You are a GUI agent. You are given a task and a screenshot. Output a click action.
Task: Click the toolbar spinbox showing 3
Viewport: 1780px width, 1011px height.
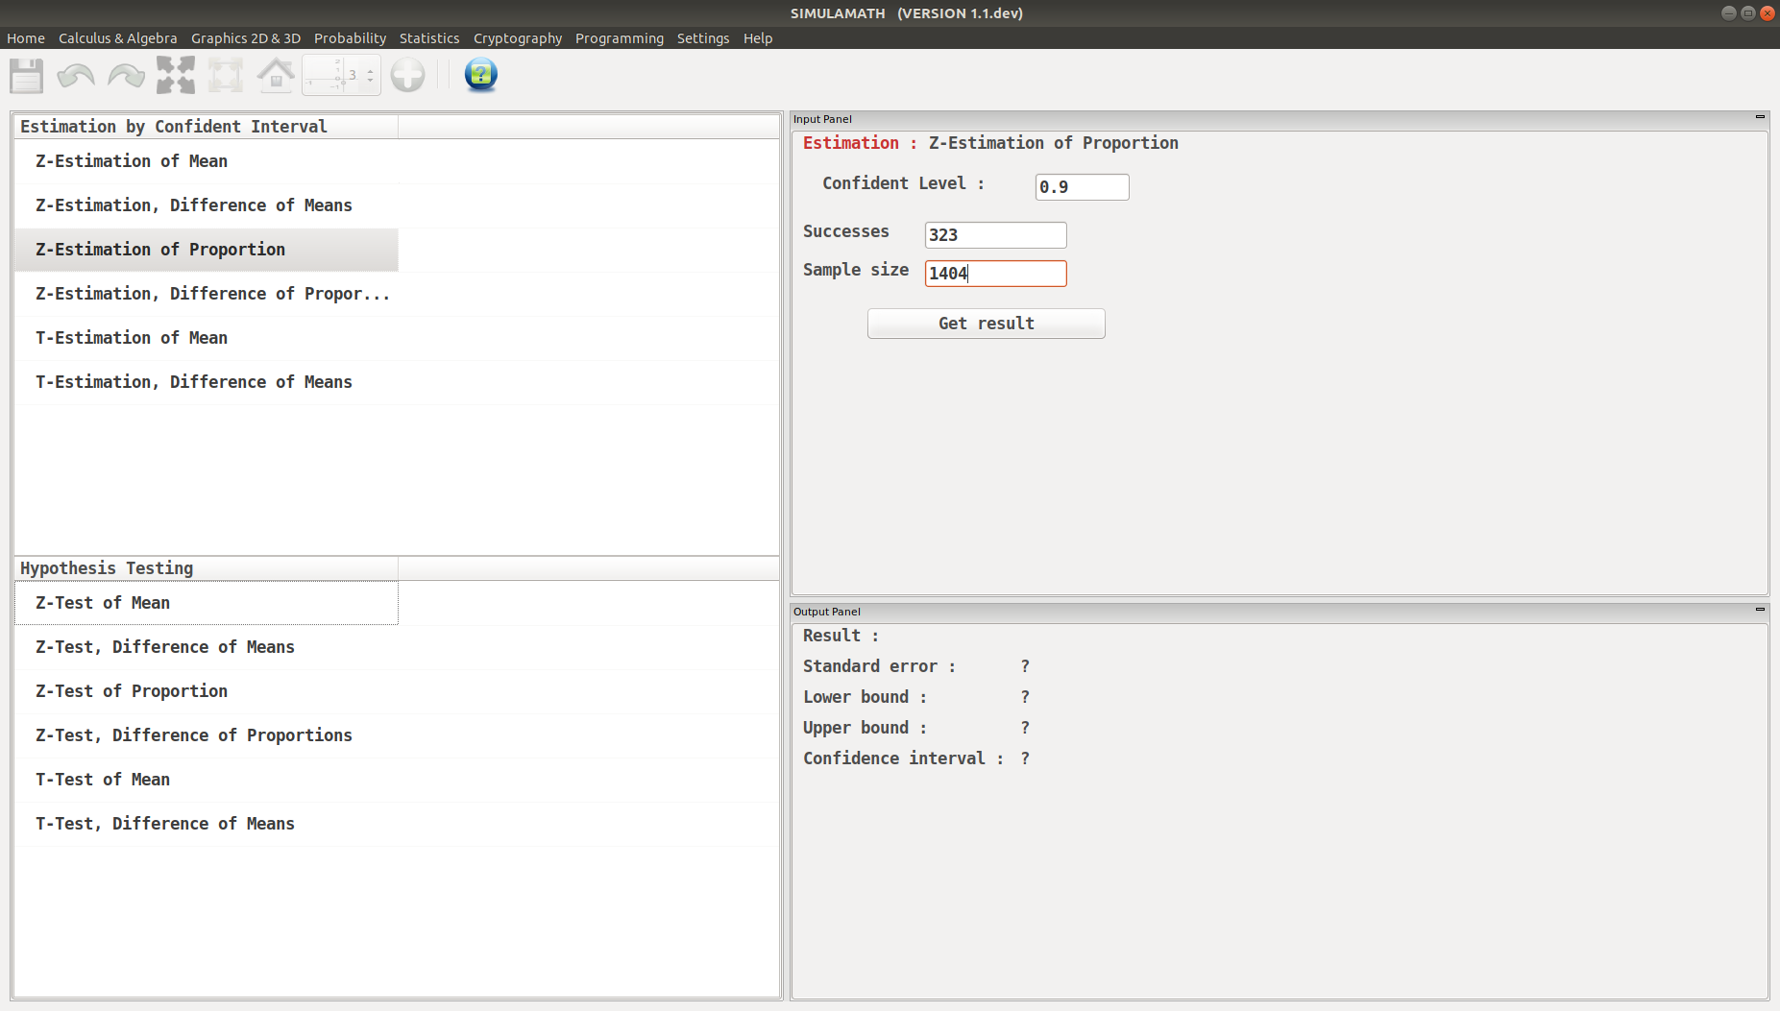point(341,75)
